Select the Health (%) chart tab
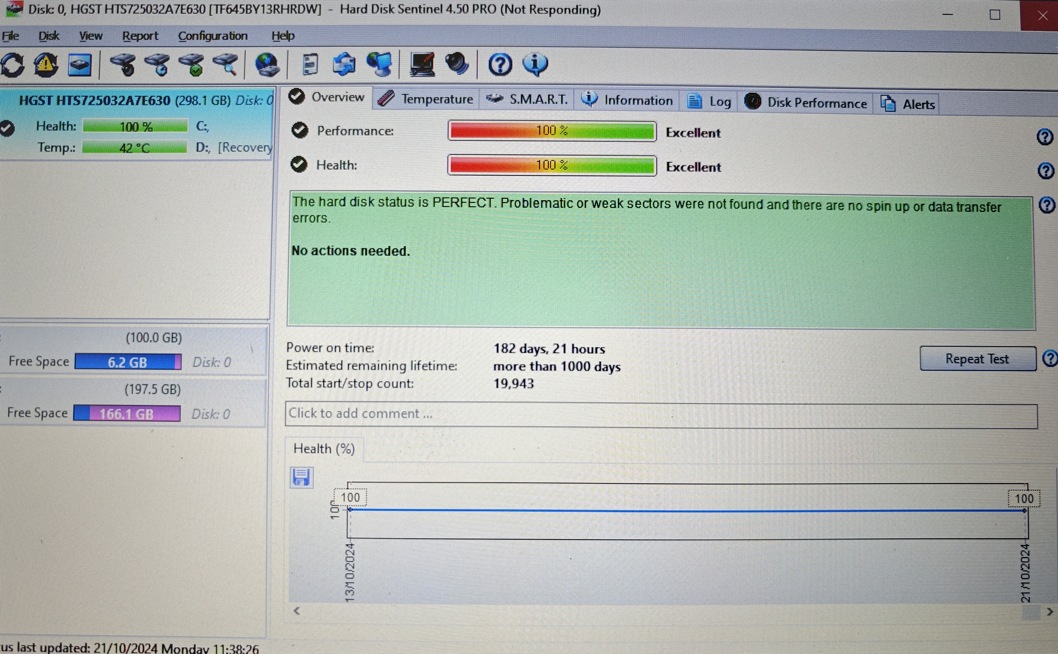This screenshot has height=654, width=1058. [x=324, y=449]
